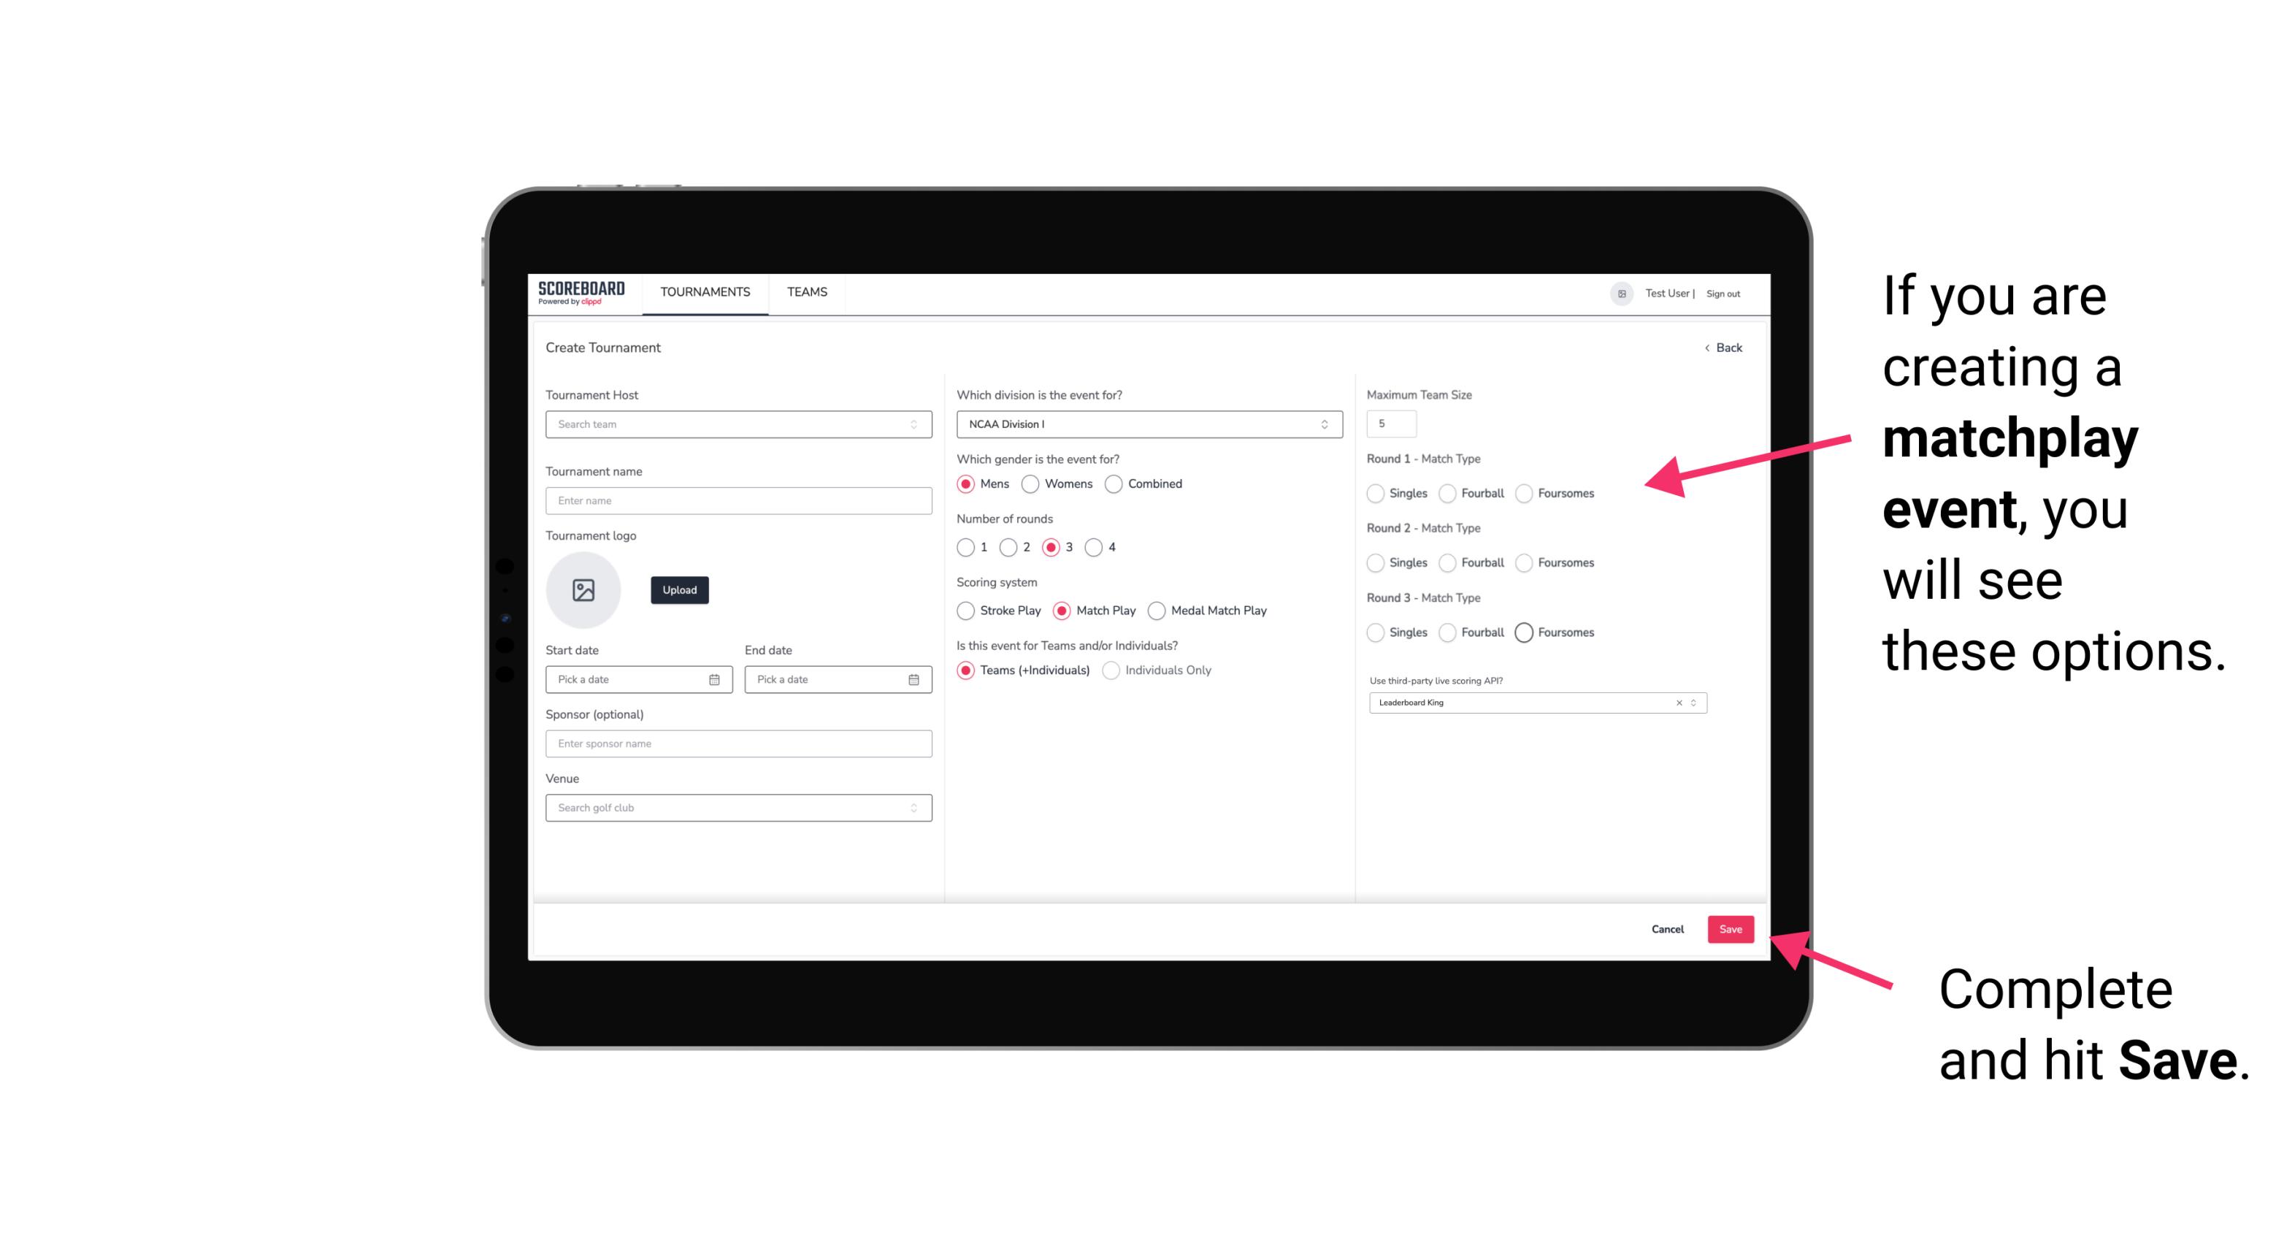
Task: Click the Start date calendar icon
Action: 714,678
